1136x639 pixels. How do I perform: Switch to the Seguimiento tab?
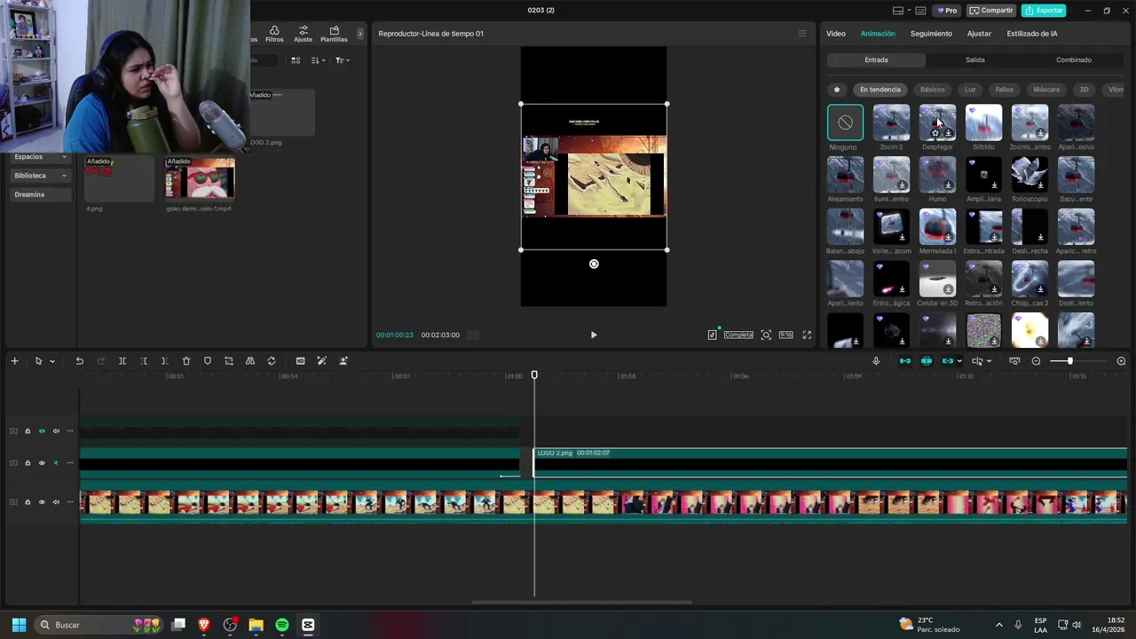click(x=931, y=34)
